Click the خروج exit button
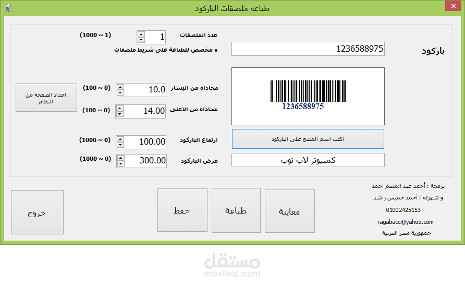 (37, 212)
